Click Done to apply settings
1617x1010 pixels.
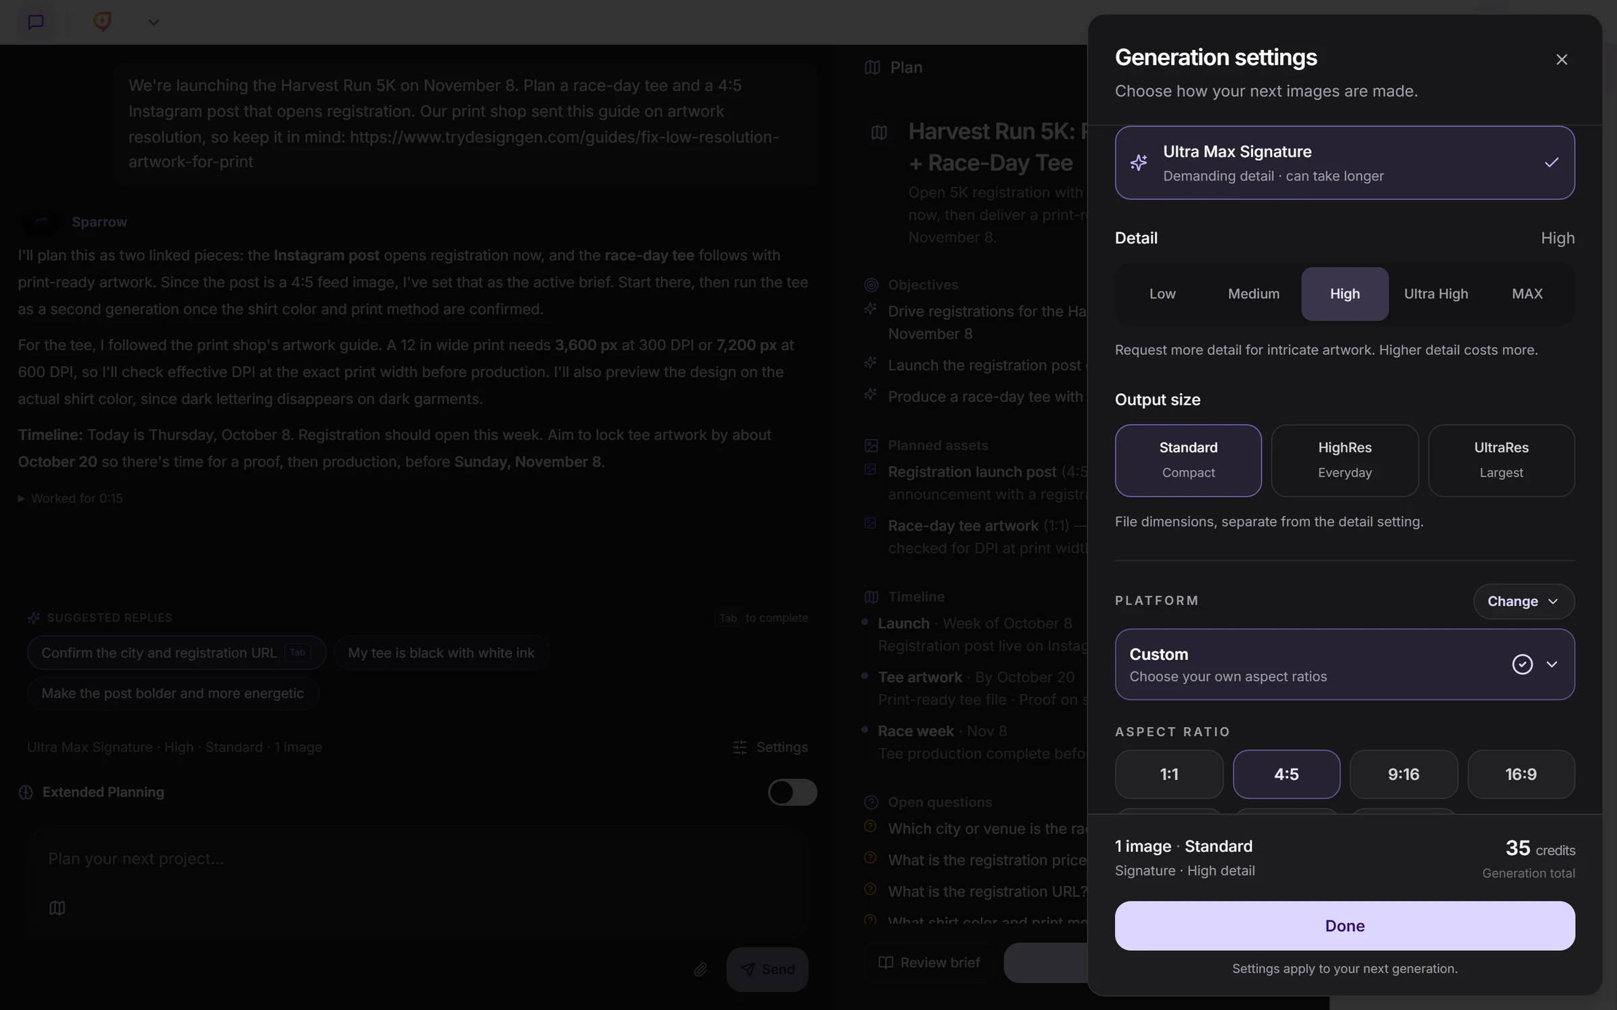click(1344, 925)
